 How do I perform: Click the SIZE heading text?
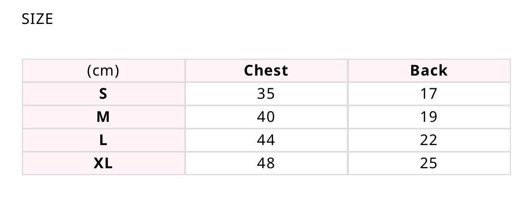pos(37,19)
